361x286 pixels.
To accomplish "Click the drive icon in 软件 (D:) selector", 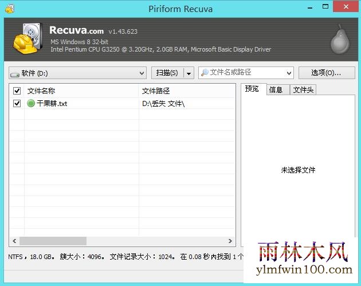I will point(15,75).
